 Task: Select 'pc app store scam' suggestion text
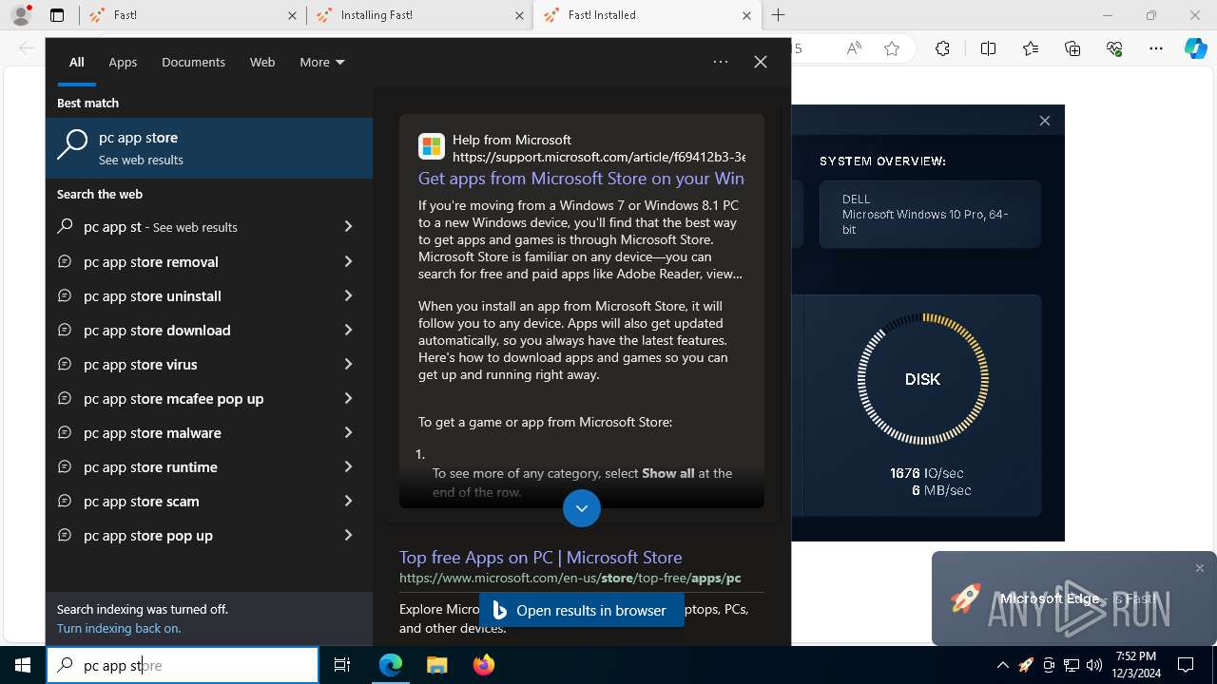click(x=142, y=501)
